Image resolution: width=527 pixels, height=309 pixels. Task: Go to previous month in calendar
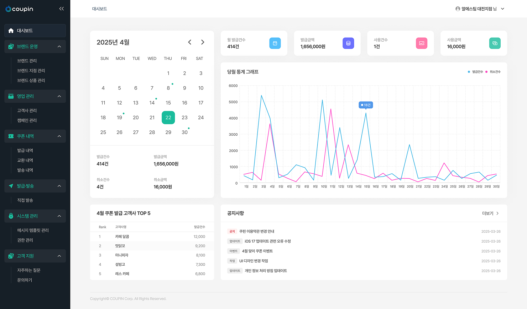[x=190, y=42]
